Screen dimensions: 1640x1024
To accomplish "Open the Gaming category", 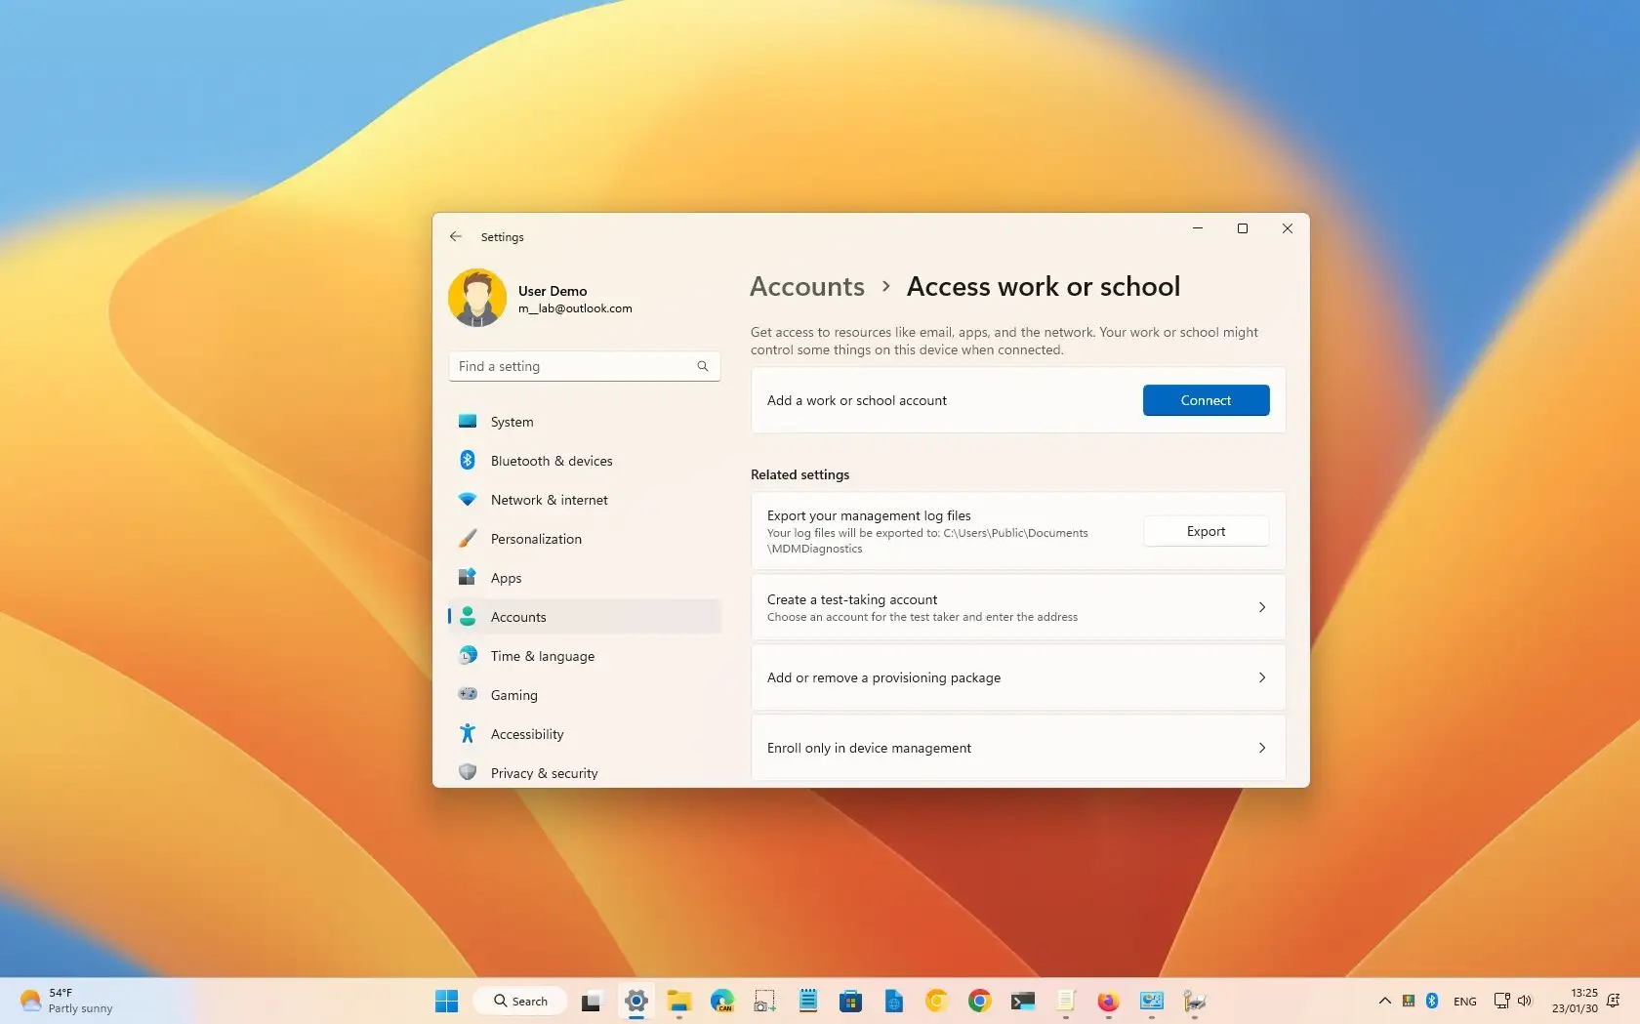I will (x=584, y=695).
